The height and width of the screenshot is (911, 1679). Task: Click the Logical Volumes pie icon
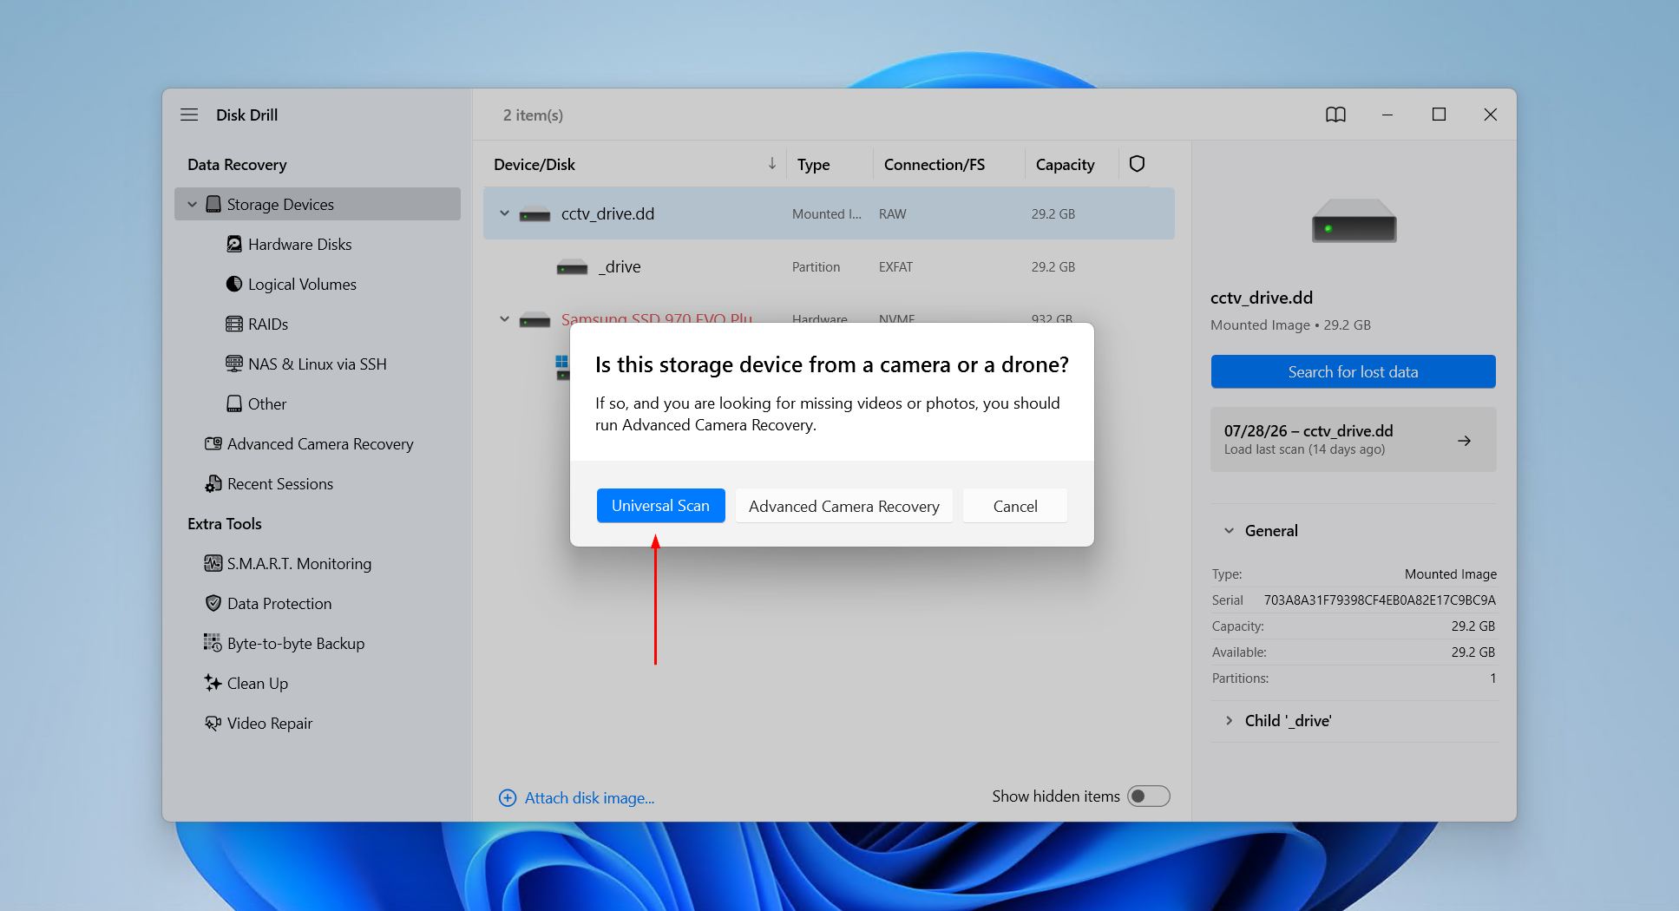point(234,284)
